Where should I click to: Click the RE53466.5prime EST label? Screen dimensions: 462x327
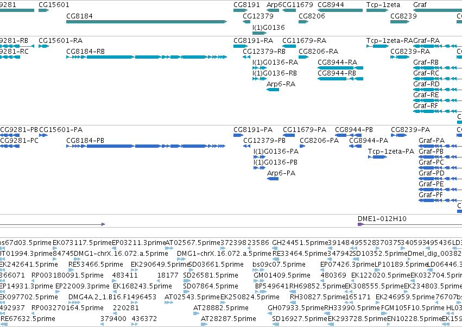[96, 264]
